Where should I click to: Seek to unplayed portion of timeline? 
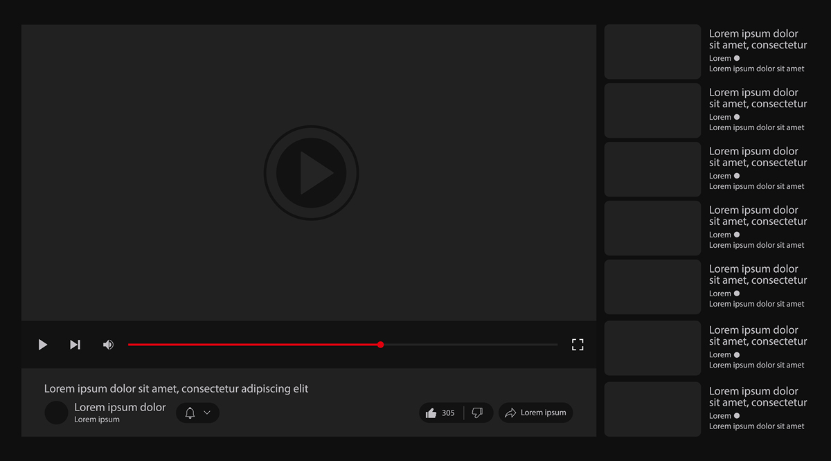click(471, 345)
